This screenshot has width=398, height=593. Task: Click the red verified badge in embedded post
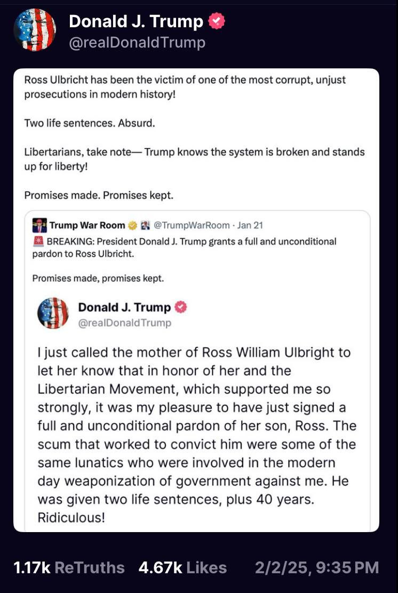[x=181, y=307]
